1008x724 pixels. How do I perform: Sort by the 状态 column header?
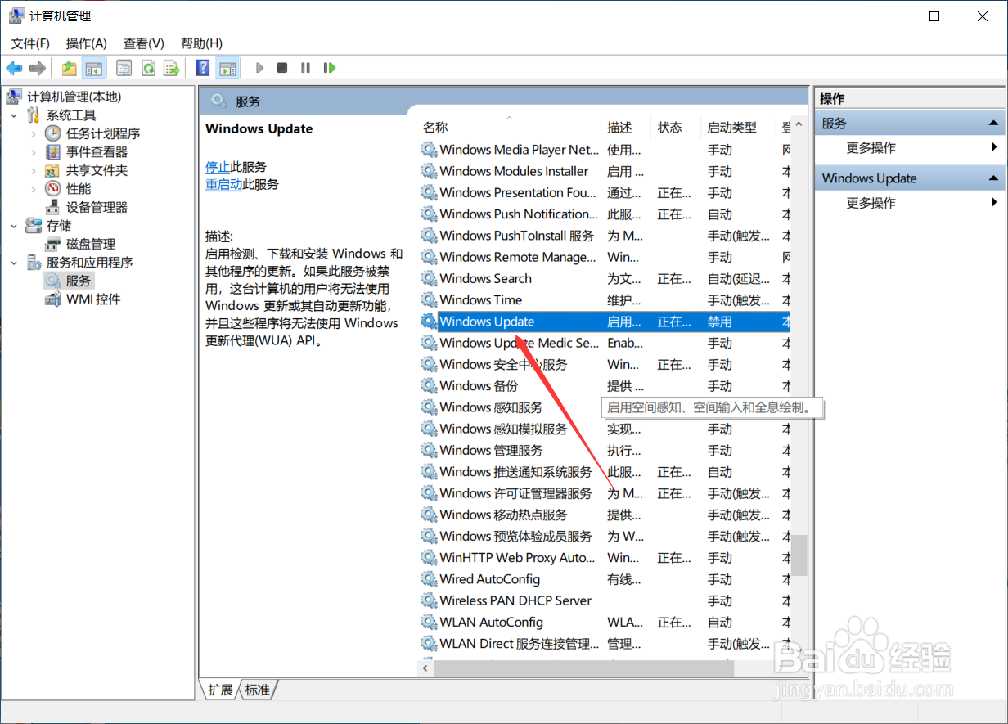[677, 128]
